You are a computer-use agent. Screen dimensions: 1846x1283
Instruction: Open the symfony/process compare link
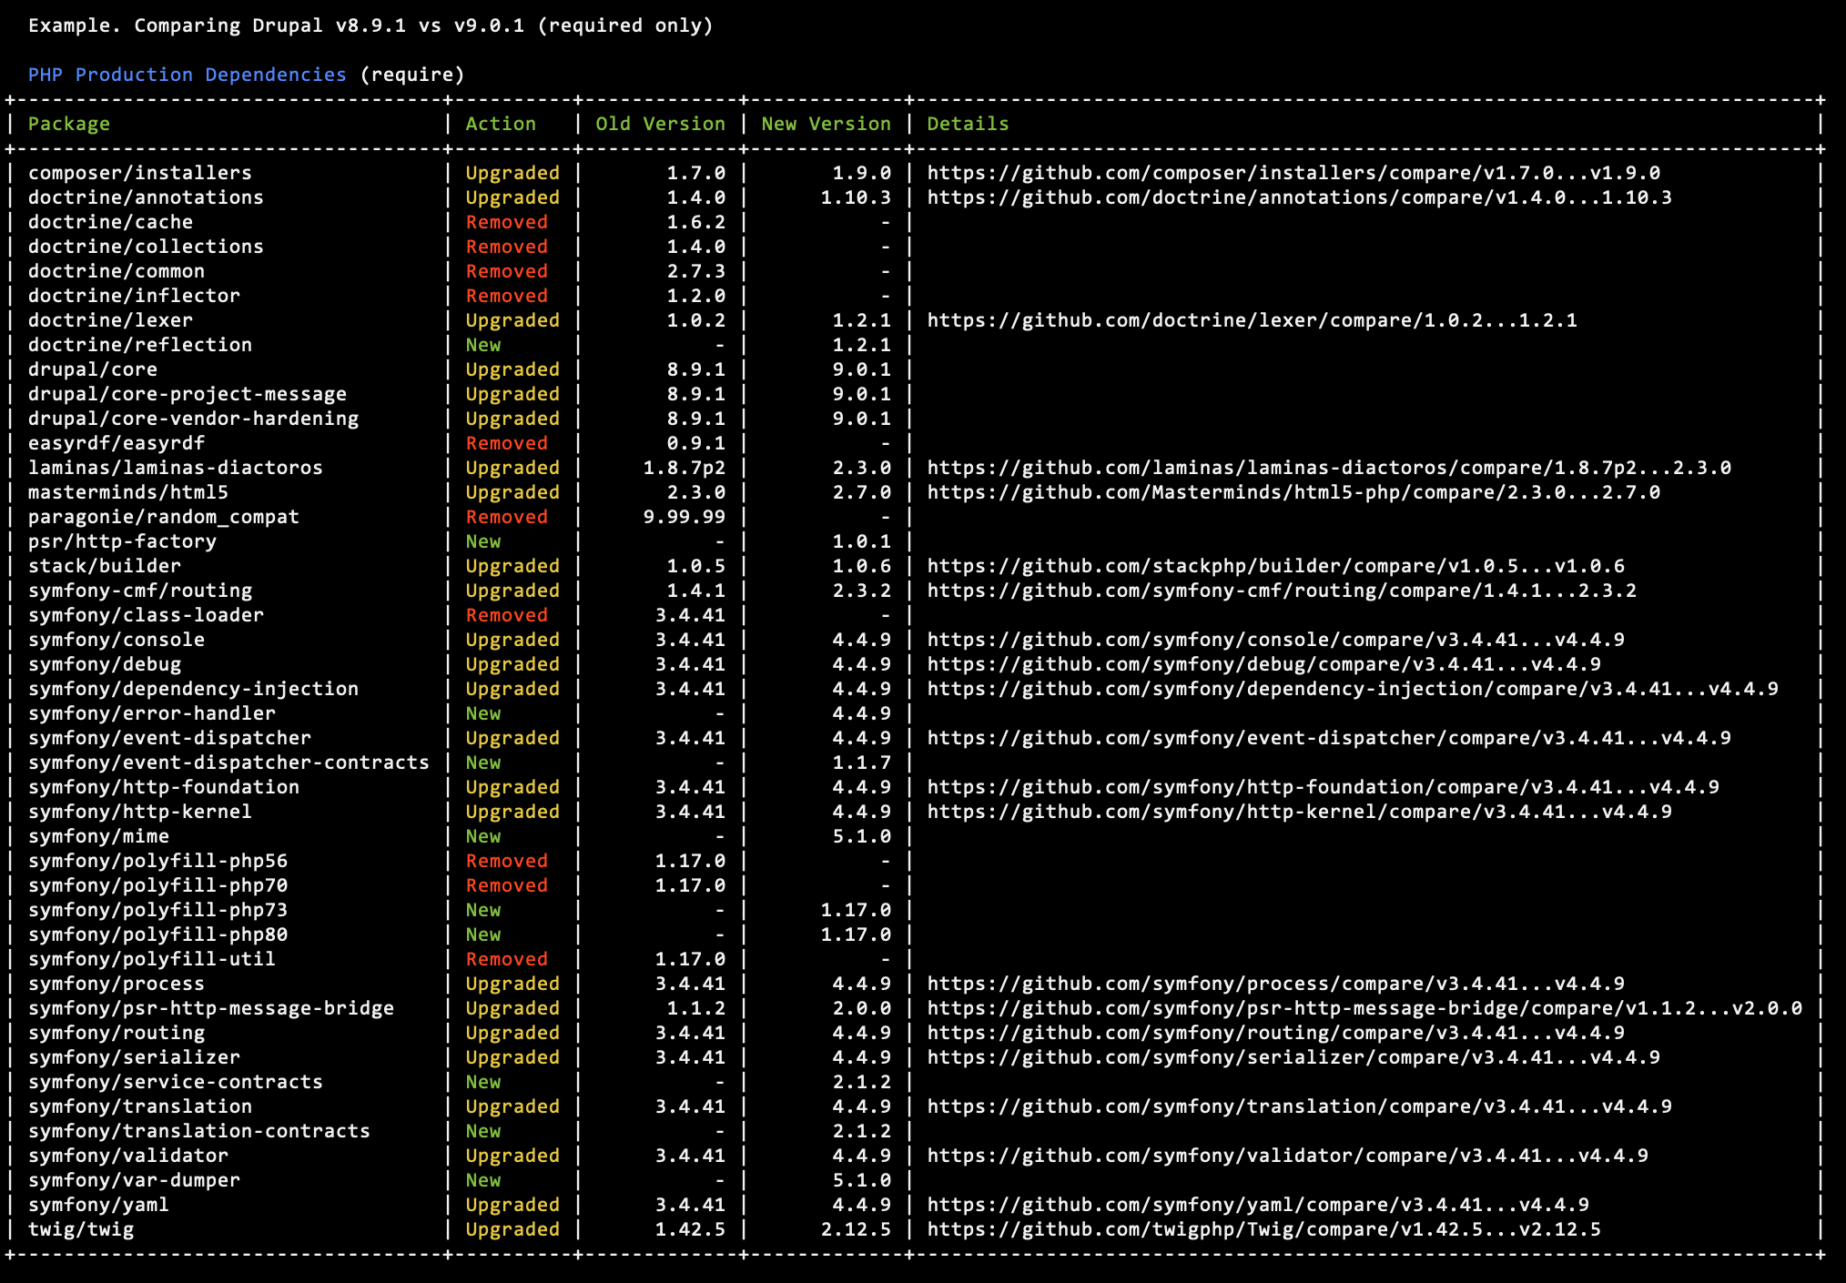click(1275, 984)
